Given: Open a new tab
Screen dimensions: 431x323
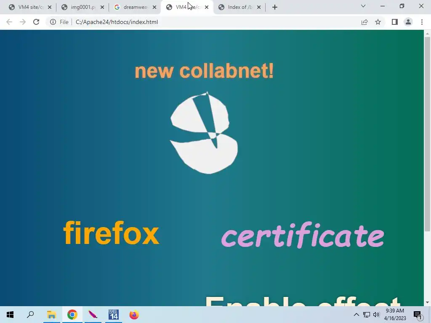Looking at the screenshot, I should pyautogui.click(x=274, y=7).
